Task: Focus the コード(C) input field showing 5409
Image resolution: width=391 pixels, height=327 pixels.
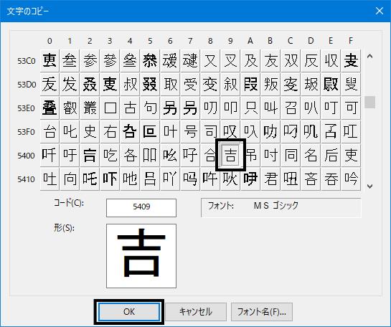Action: (x=141, y=208)
